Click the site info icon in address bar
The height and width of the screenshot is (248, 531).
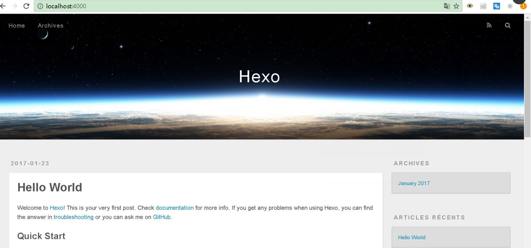coord(40,6)
